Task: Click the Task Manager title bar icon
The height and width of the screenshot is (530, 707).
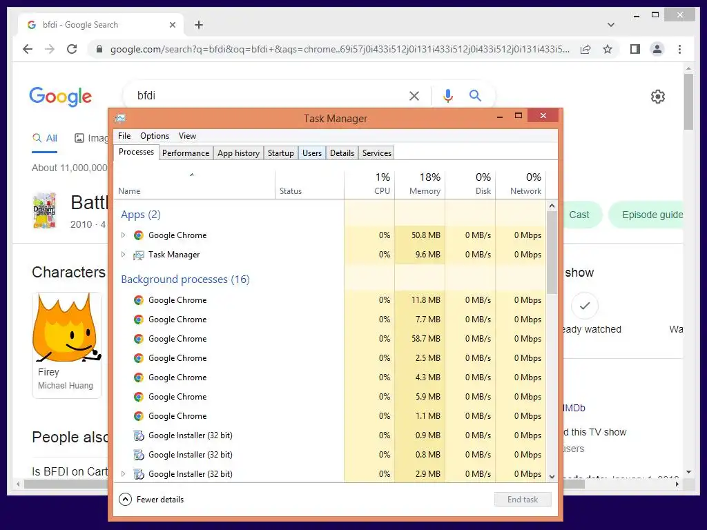Action: [120, 119]
